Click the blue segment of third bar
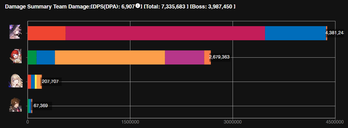 click(33, 82)
